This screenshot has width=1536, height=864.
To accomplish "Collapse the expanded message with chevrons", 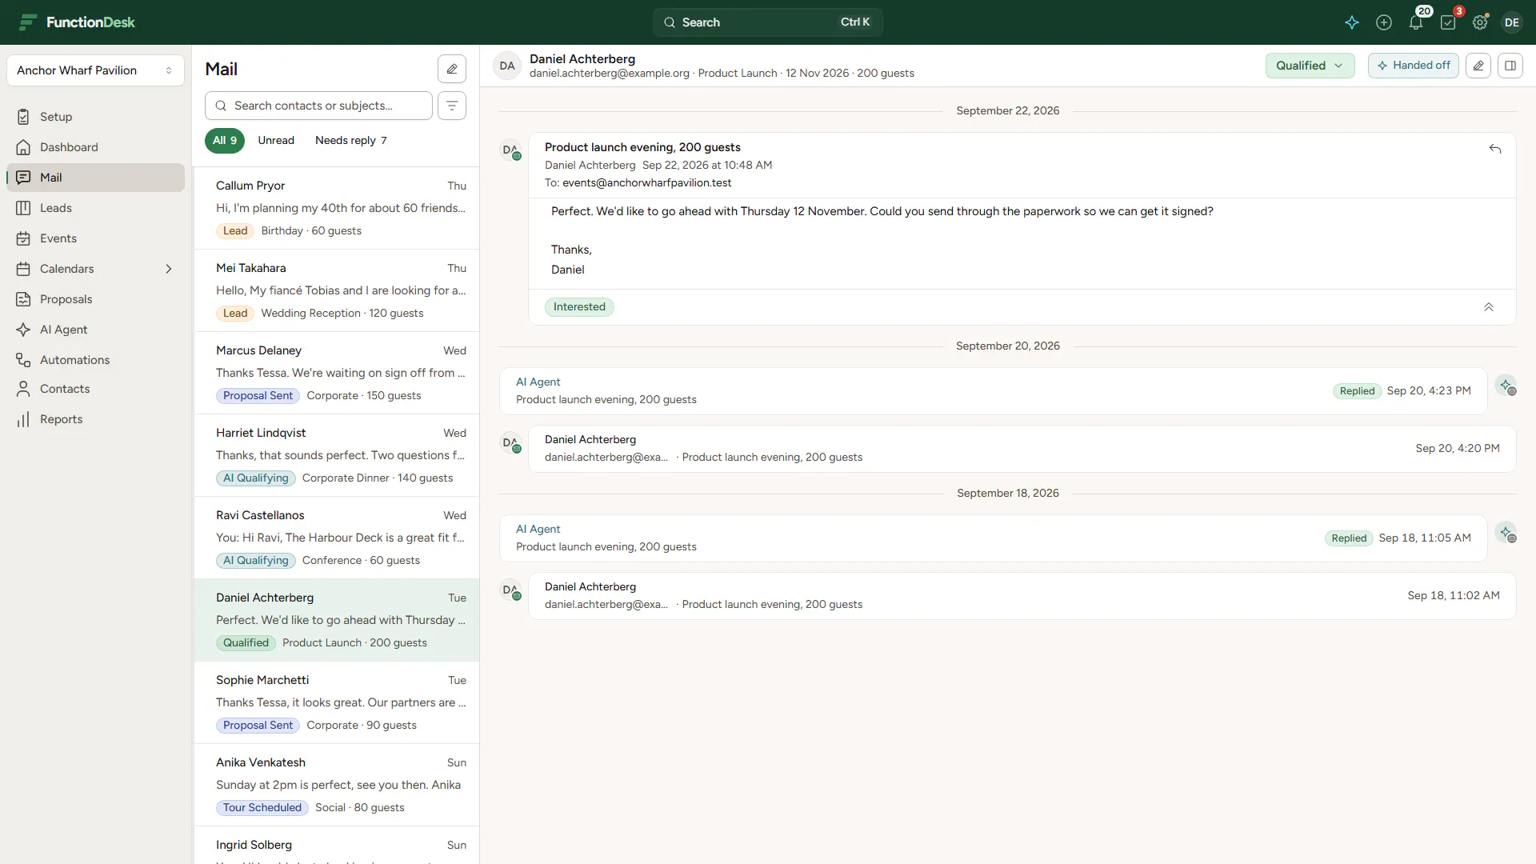I will 1489,307.
